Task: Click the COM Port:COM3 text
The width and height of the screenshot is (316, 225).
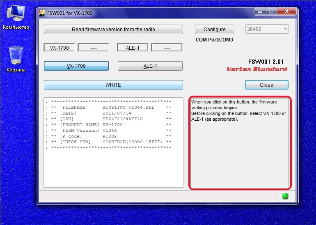Action: [x=214, y=40]
